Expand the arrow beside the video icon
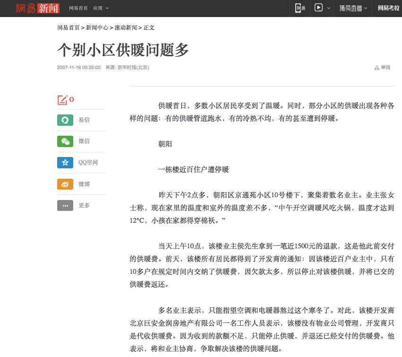This screenshot has width=402, height=357. click(x=329, y=8)
